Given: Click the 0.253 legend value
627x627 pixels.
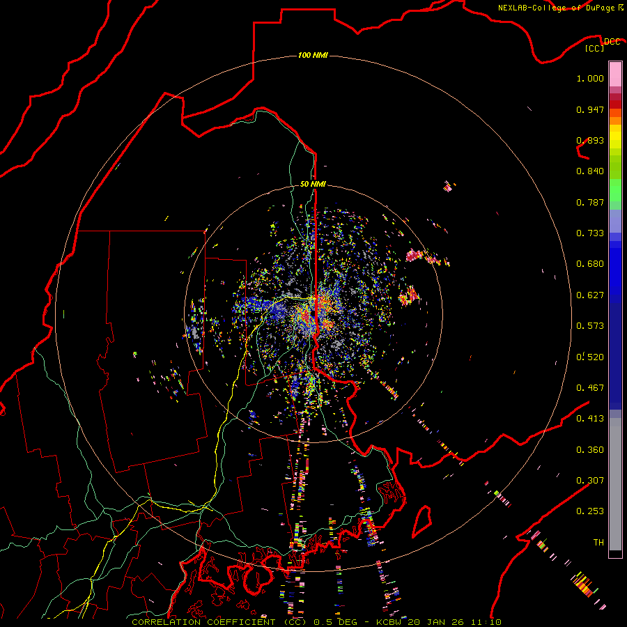Looking at the screenshot, I should 590,511.
